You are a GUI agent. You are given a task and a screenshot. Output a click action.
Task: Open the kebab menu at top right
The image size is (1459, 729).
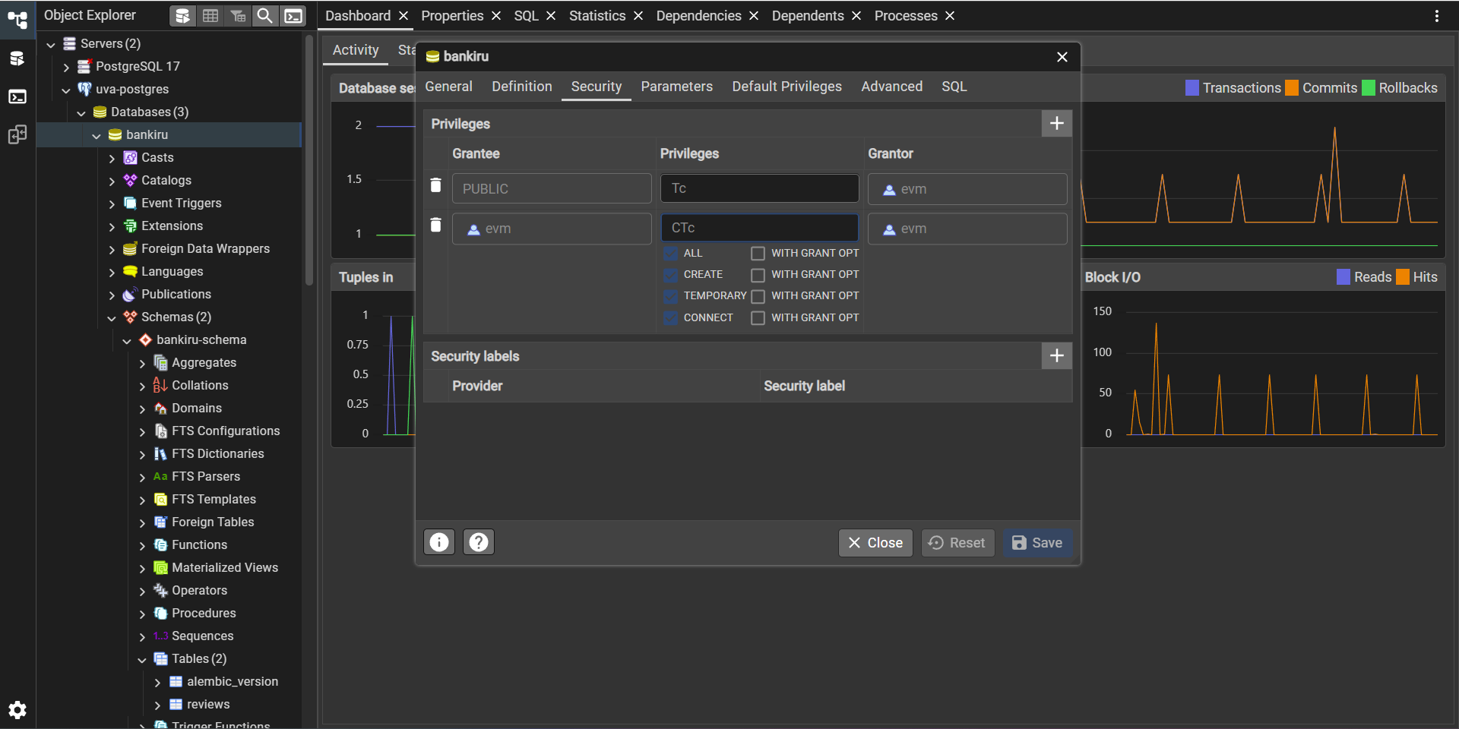point(1437,16)
